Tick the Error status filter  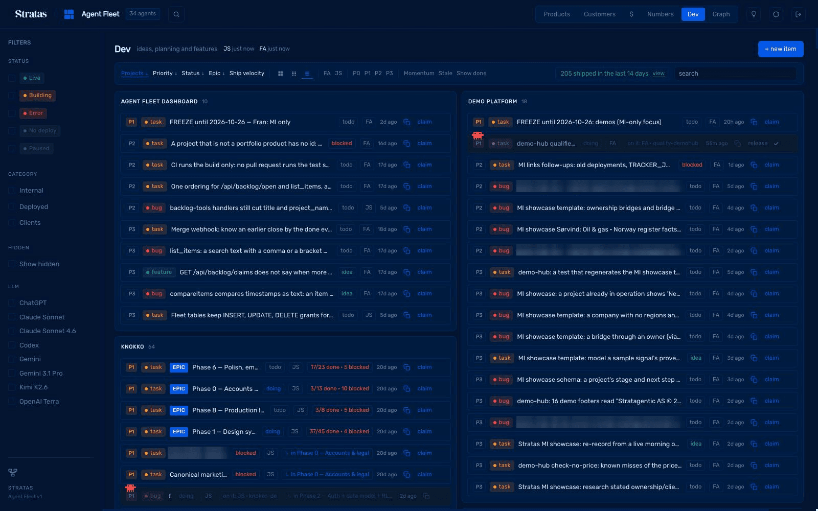[12, 113]
